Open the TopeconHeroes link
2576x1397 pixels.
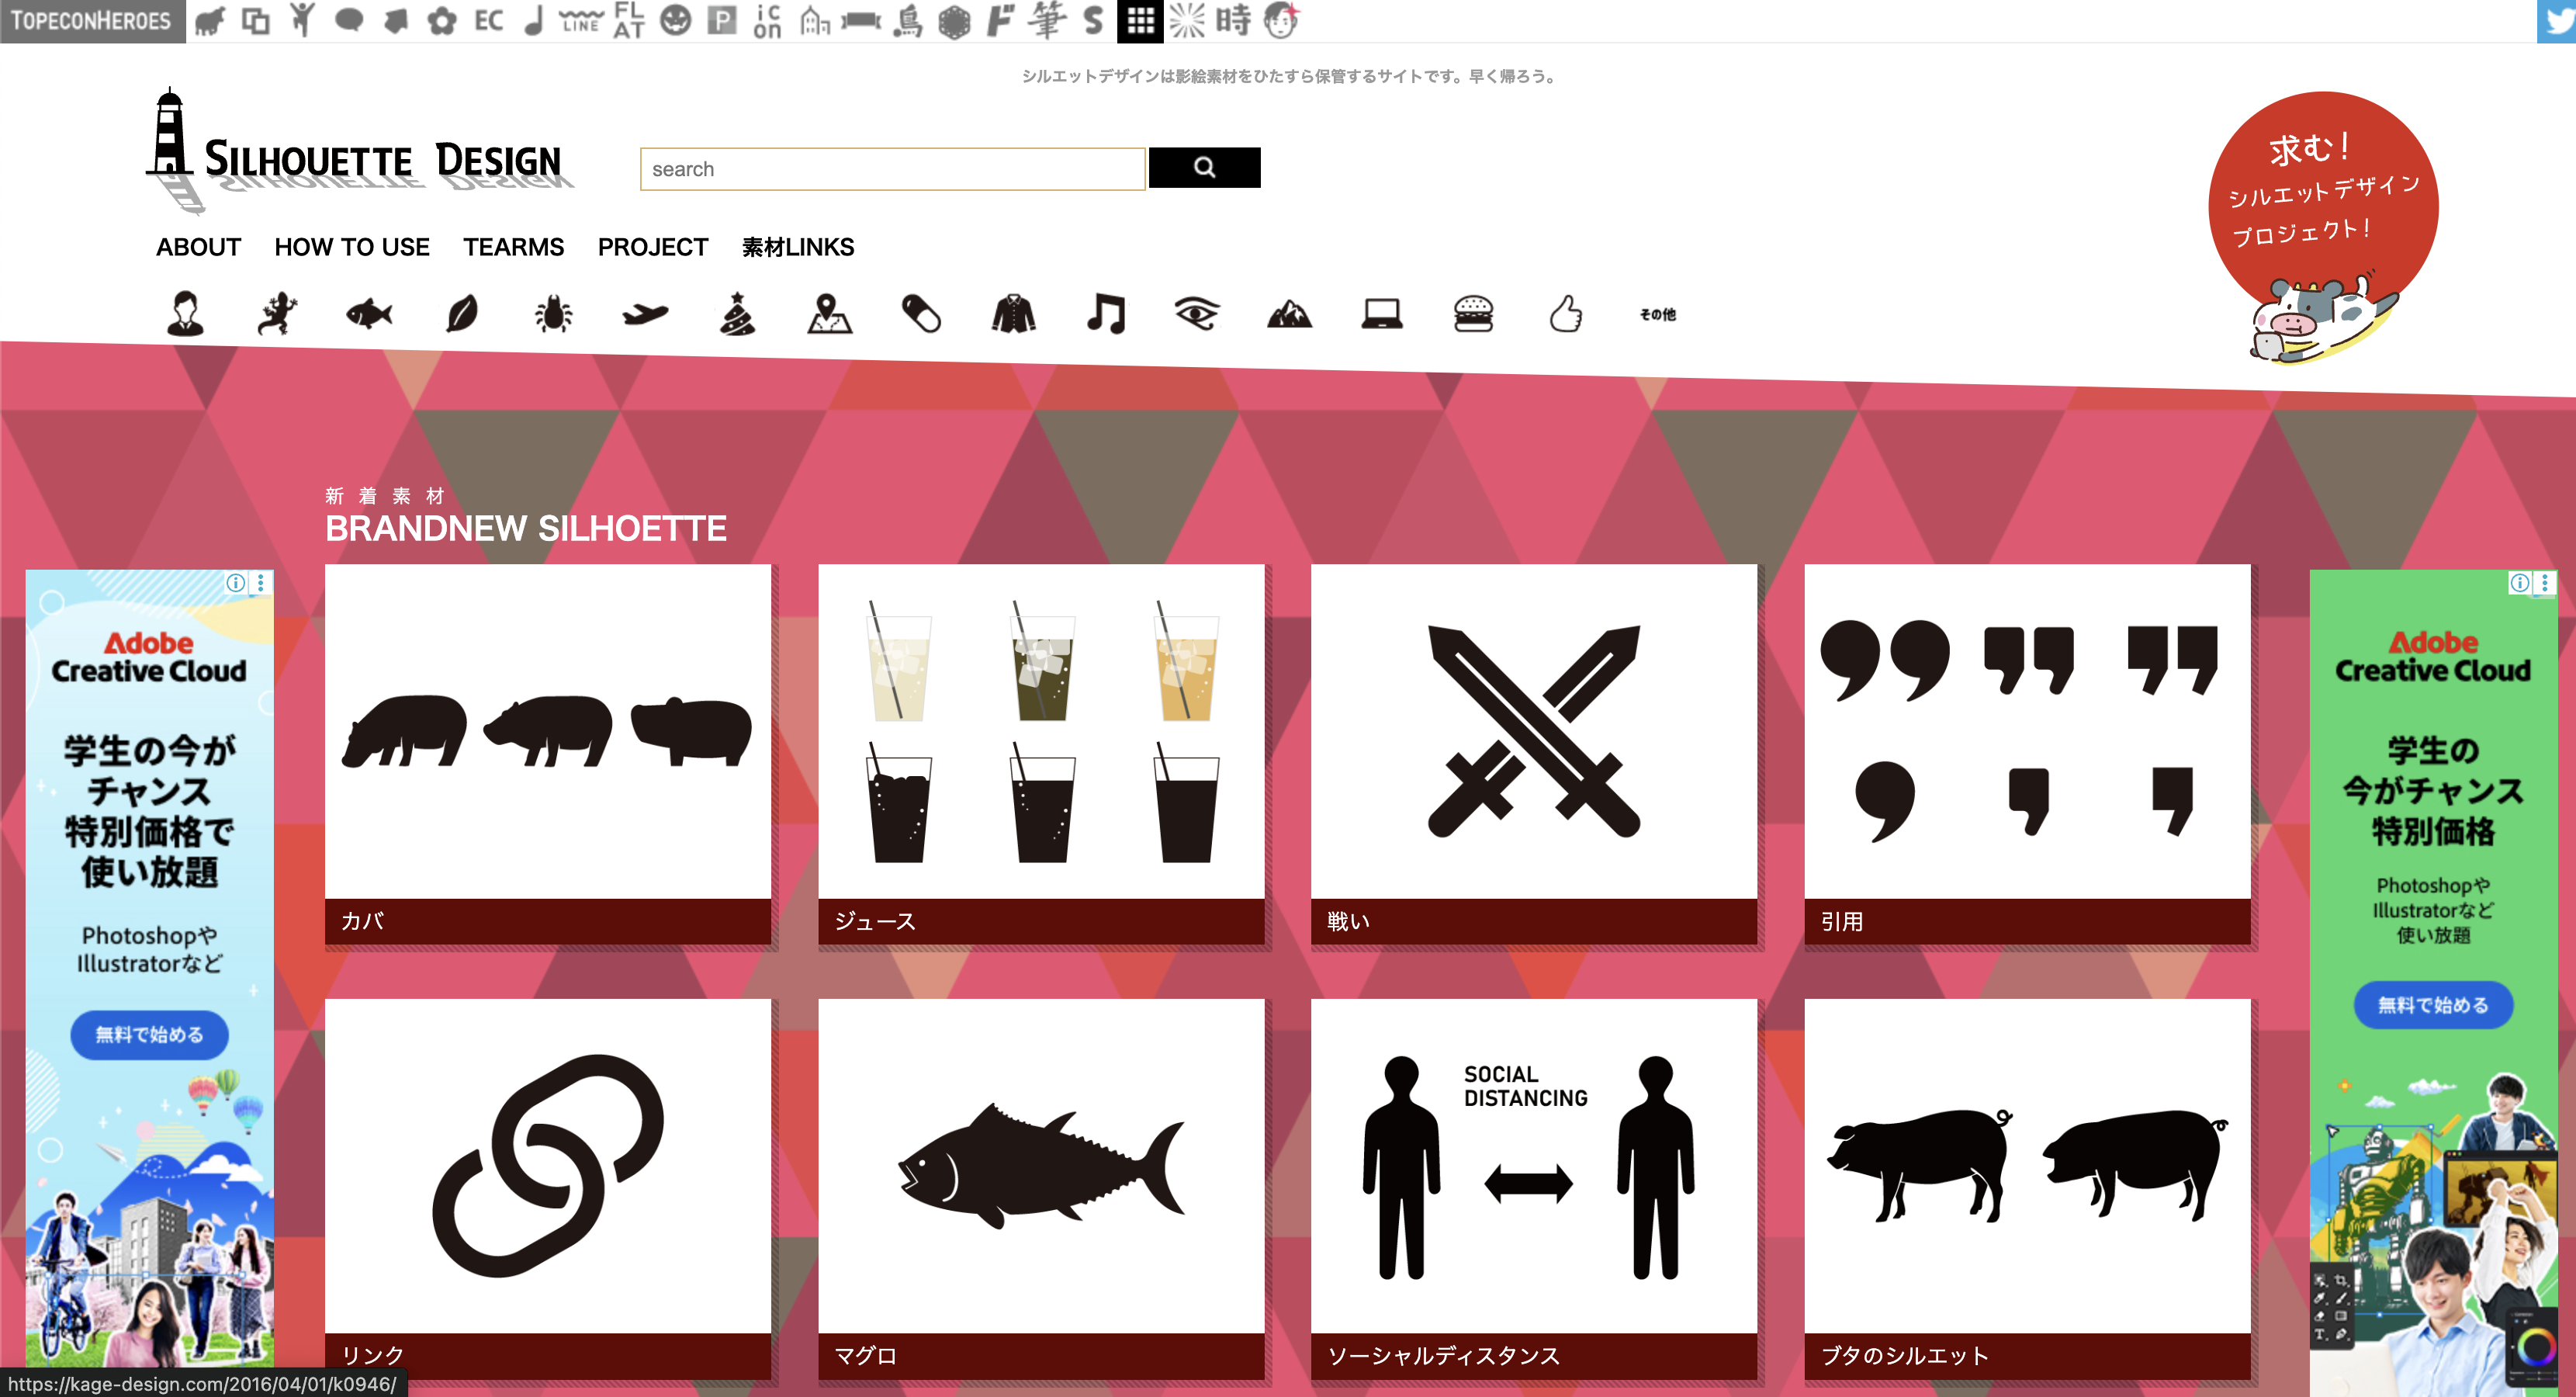click(92, 21)
